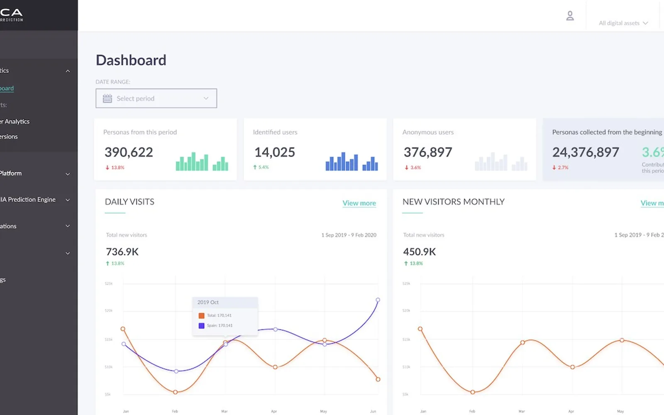
Task: Expand the sidebar section ending in 'ations'
Action: click(68, 226)
